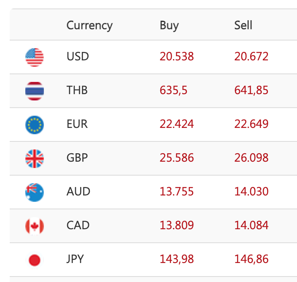The image size is (297, 282).
Task: Click the European Union flag icon
Action: coord(34,125)
